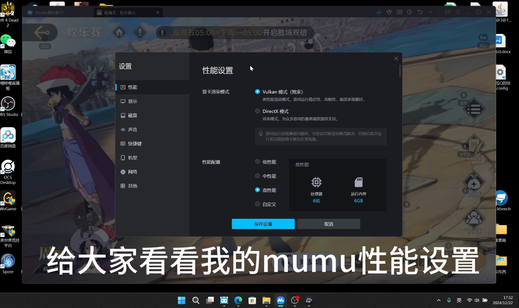The image size is (519, 308).
Task: Click the speaker volume icon in title bar
Action: click(x=409, y=12)
